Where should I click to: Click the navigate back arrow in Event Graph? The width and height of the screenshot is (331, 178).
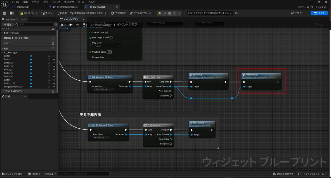(70, 25)
